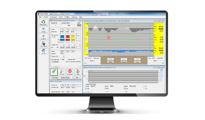Click the yellow dye pump level indicator
The height and width of the screenshot is (120, 205).
73,36
